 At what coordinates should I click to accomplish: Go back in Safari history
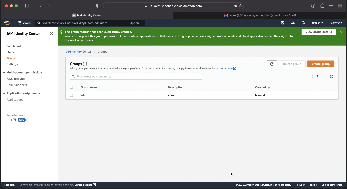point(41,6)
